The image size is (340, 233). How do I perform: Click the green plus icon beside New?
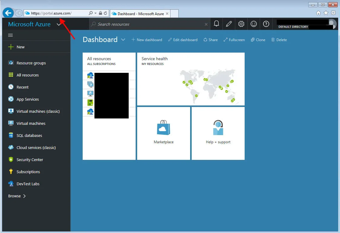(x=11, y=47)
